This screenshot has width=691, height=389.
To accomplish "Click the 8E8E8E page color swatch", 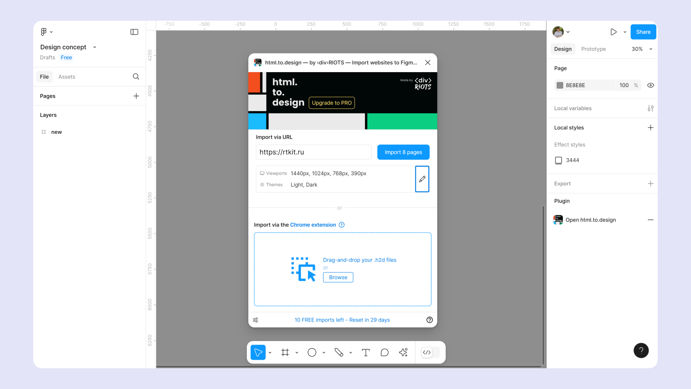I will (560, 86).
